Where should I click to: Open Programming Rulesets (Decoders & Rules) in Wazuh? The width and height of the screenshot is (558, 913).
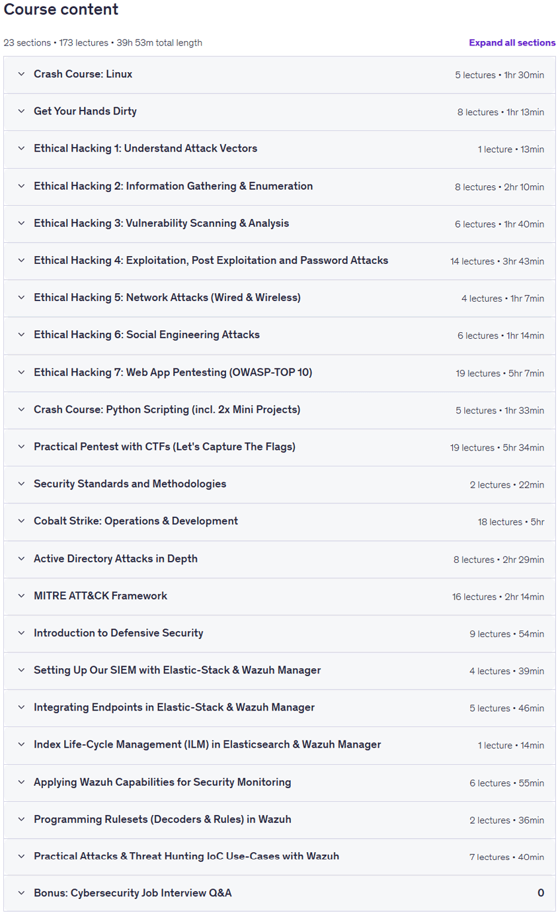click(x=279, y=820)
